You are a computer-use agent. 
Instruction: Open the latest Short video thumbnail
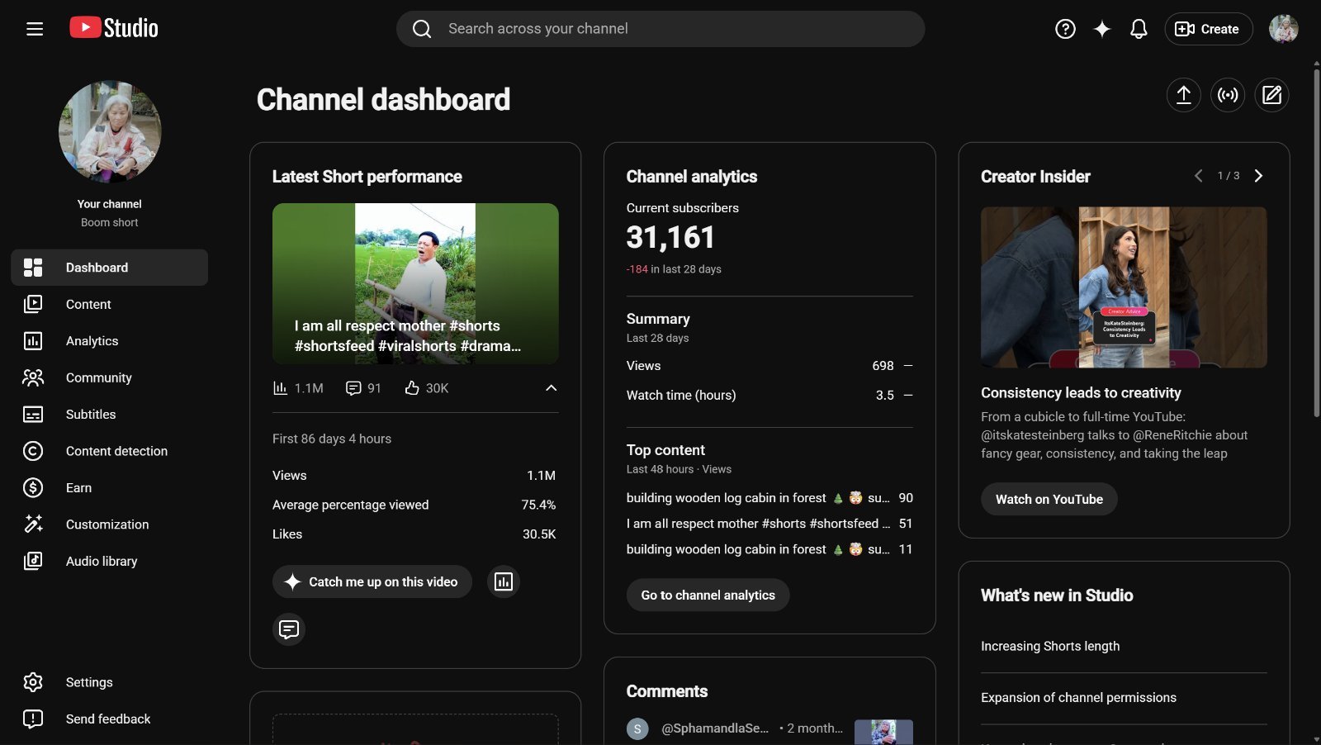415,283
